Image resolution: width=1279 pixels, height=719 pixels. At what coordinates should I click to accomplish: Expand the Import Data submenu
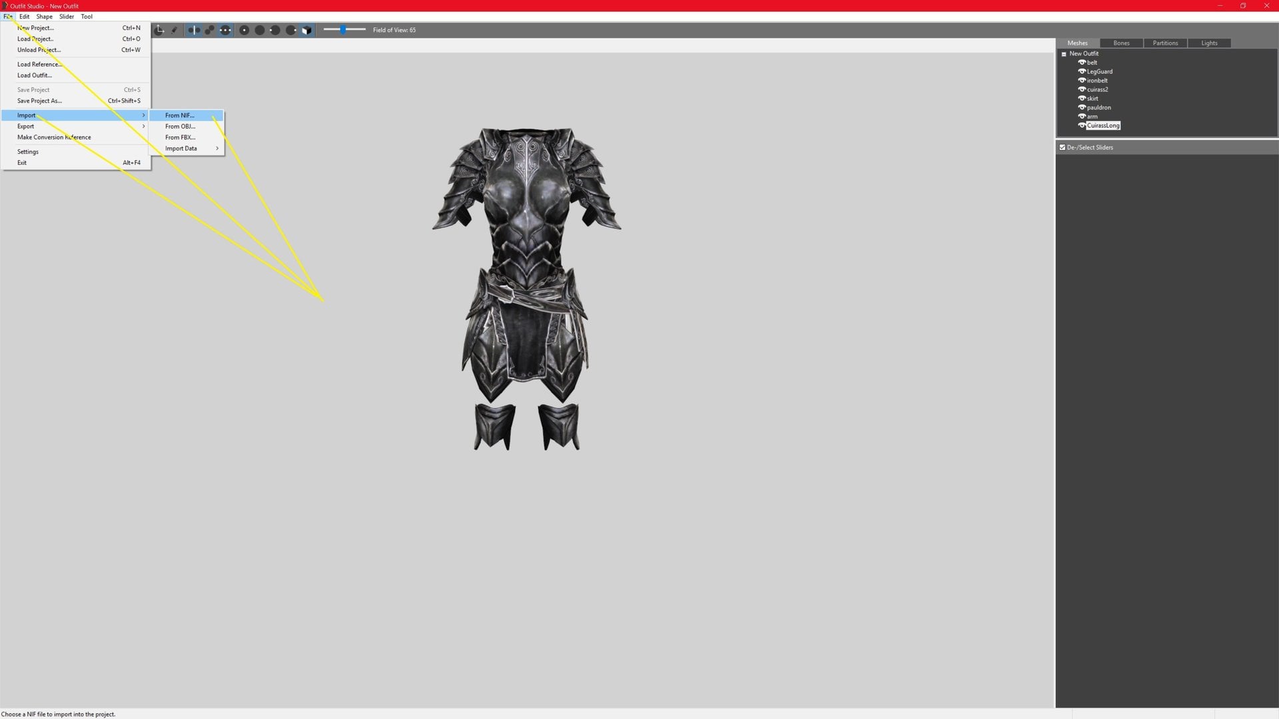187,148
